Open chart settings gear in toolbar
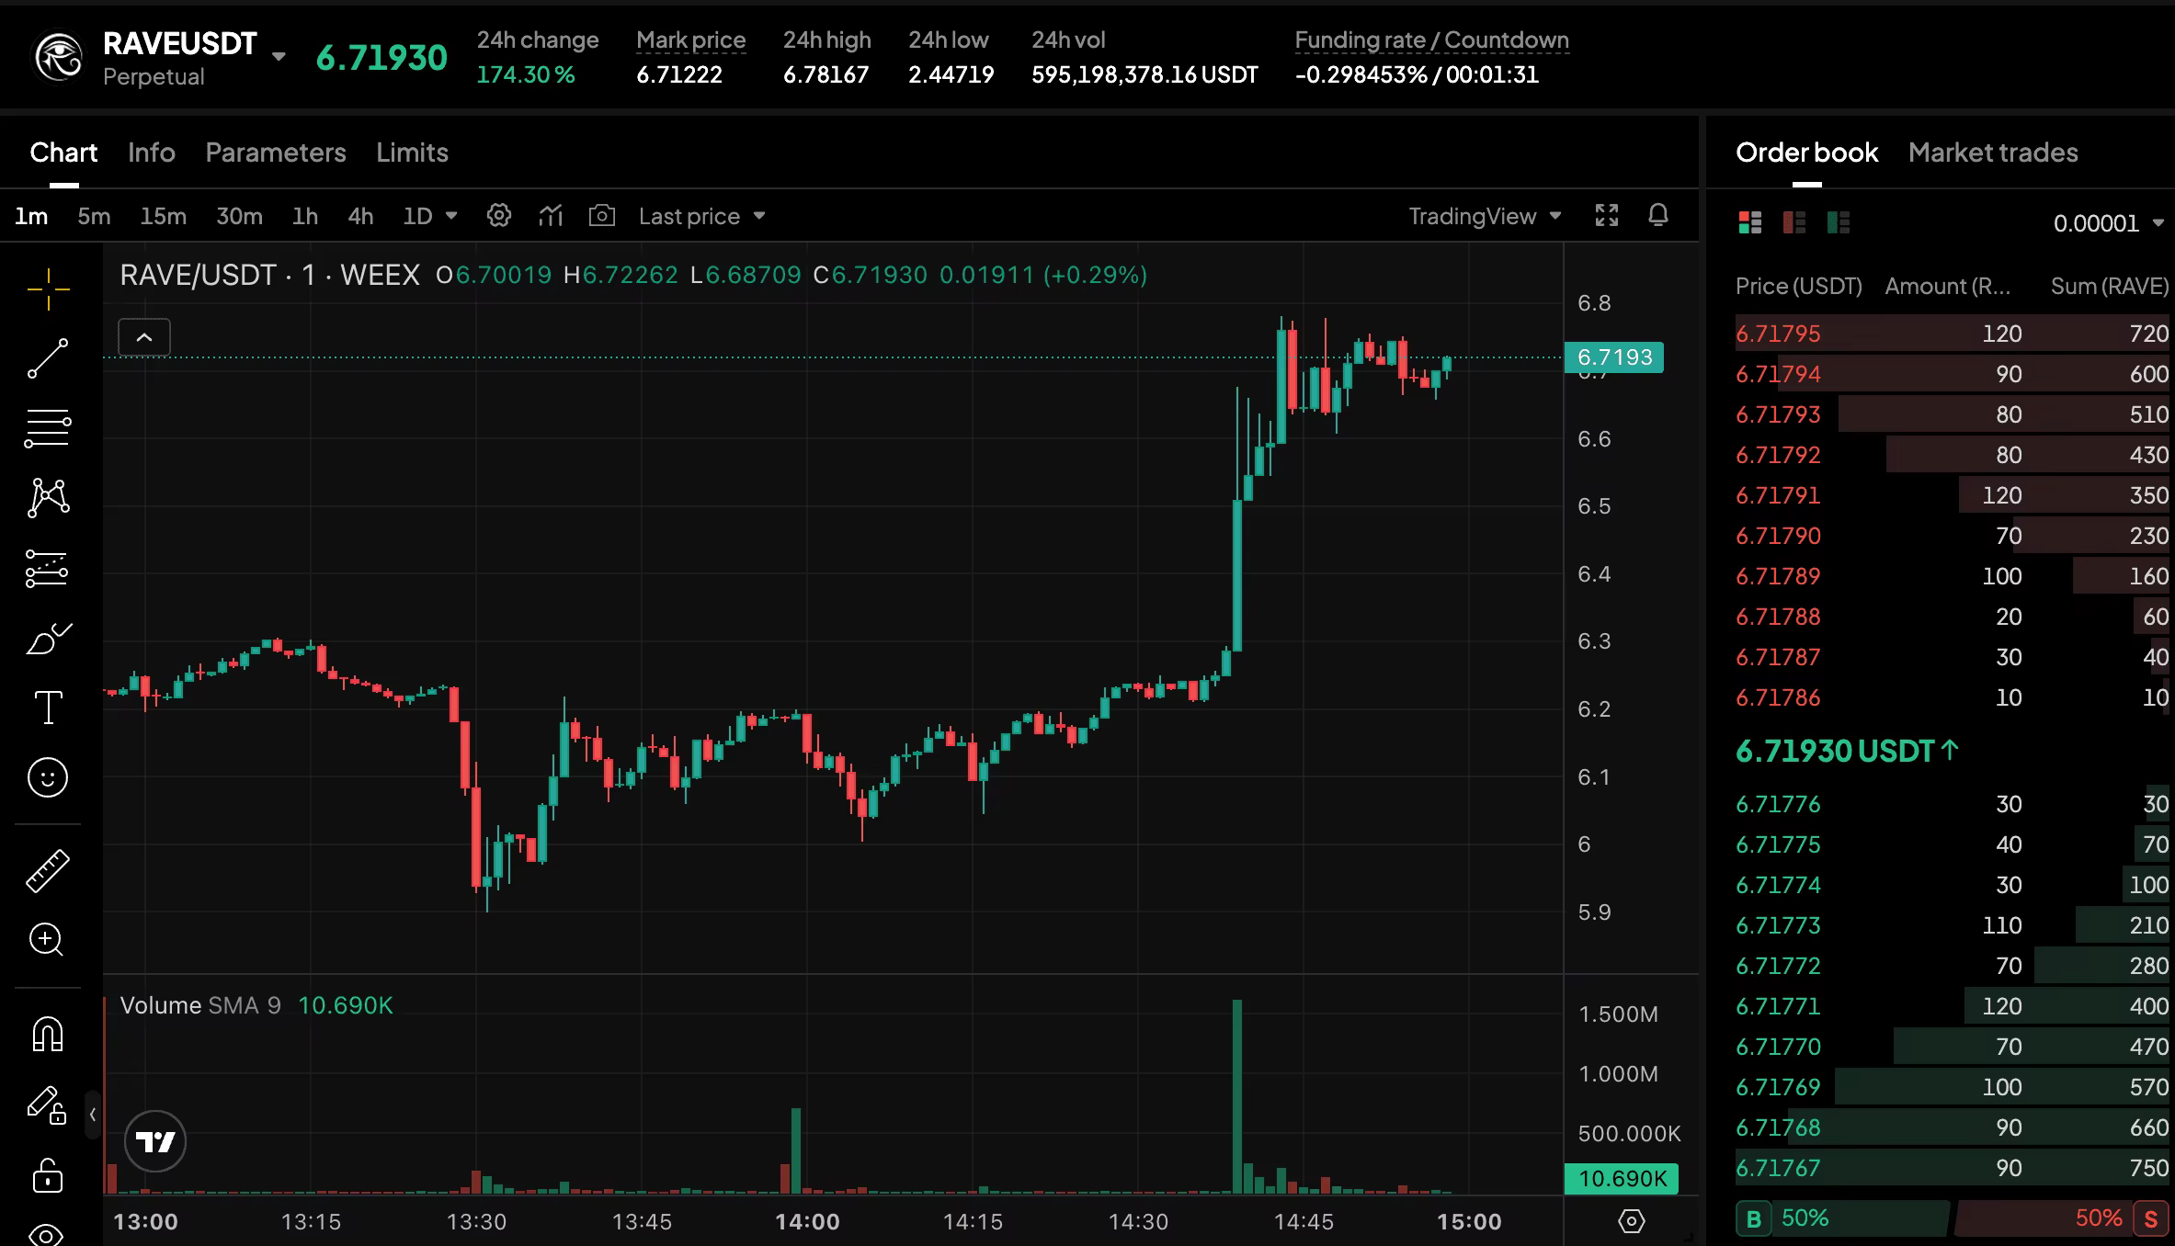Screen dimensions: 2175x1246 (x=499, y=216)
